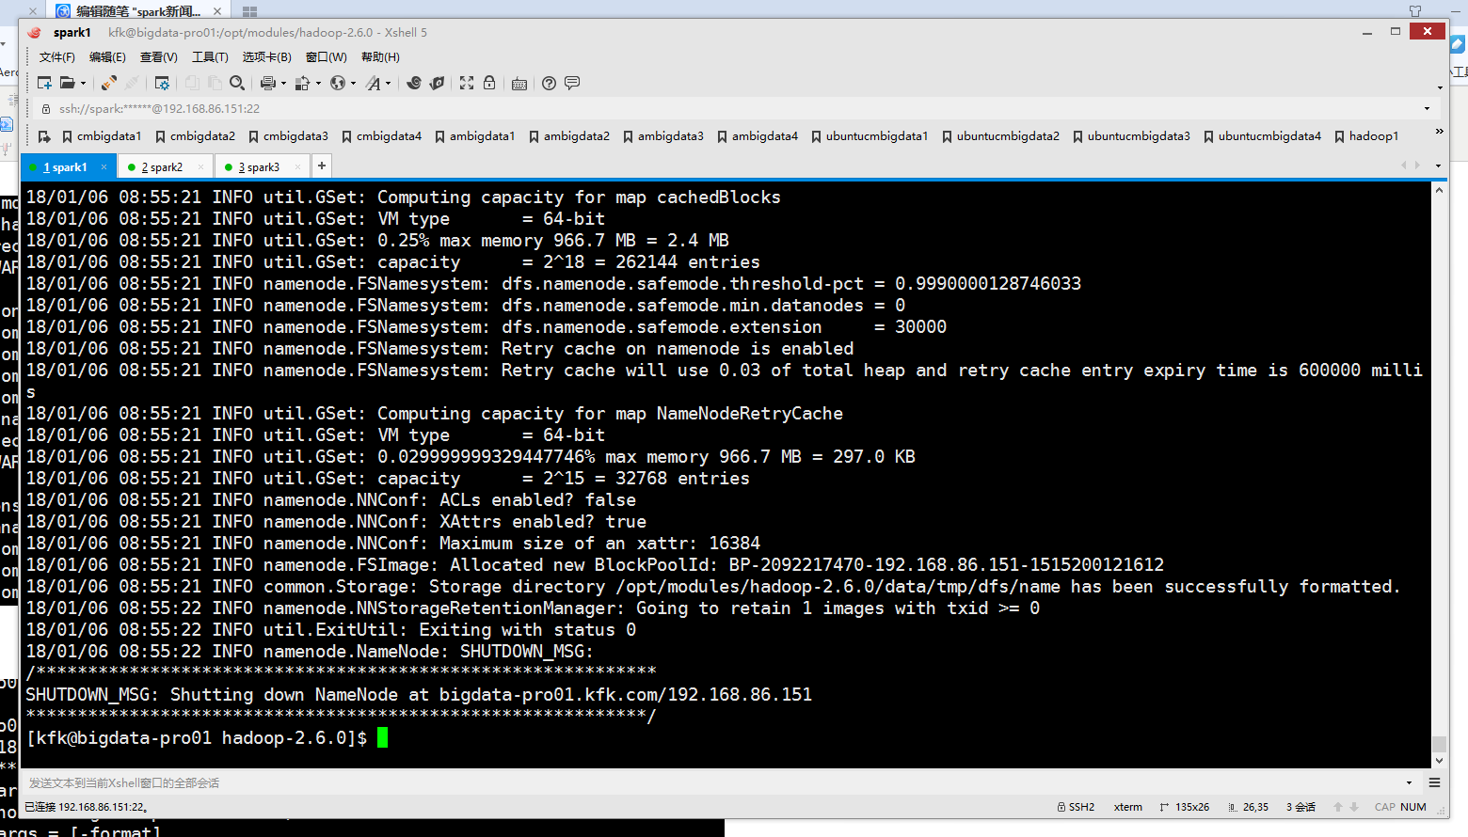Open the on-screen keyboard icon
The height and width of the screenshot is (837, 1468).
519,83
